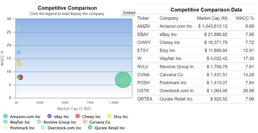Image resolution: width=258 pixels, height=133 pixels.
Task: Click Overstock.com Inc legend circle
Action: pos(43,127)
